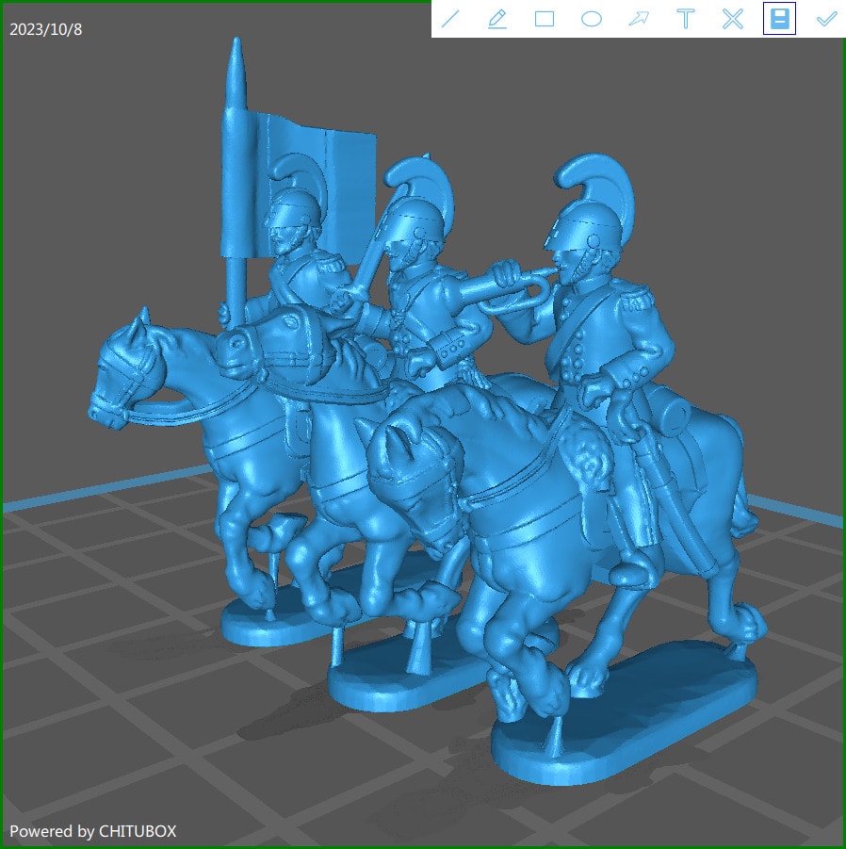Image resolution: width=846 pixels, height=849 pixels.
Task: Select the Rectangle shape tool
Action: pyautogui.click(x=544, y=18)
